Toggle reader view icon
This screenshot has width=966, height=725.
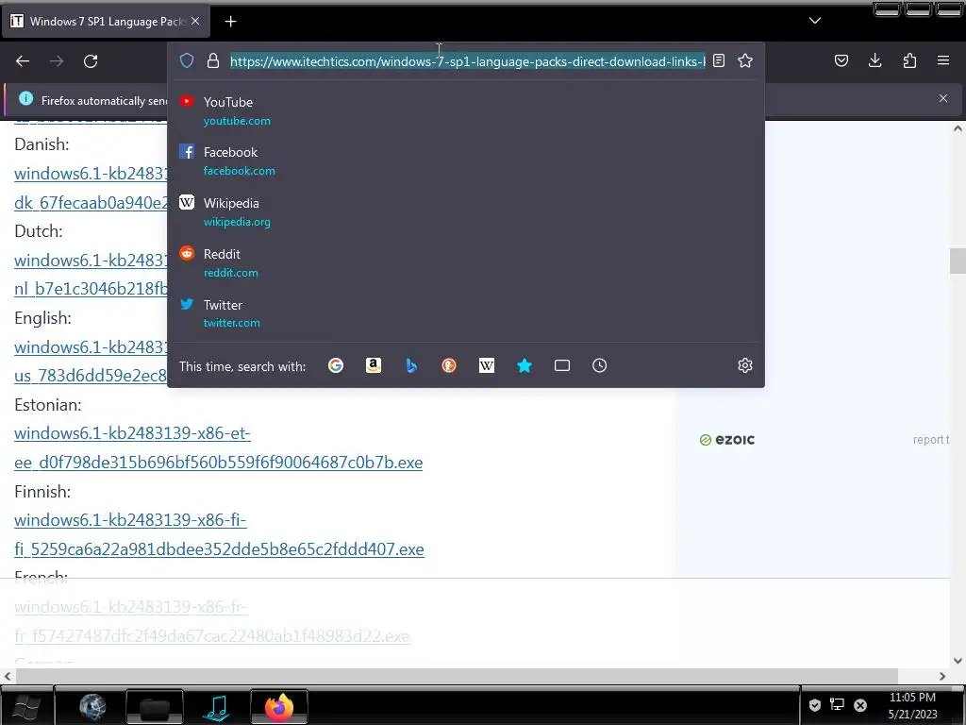(x=718, y=60)
